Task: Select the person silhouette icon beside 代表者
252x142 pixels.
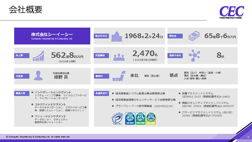Action: [x=38, y=76]
